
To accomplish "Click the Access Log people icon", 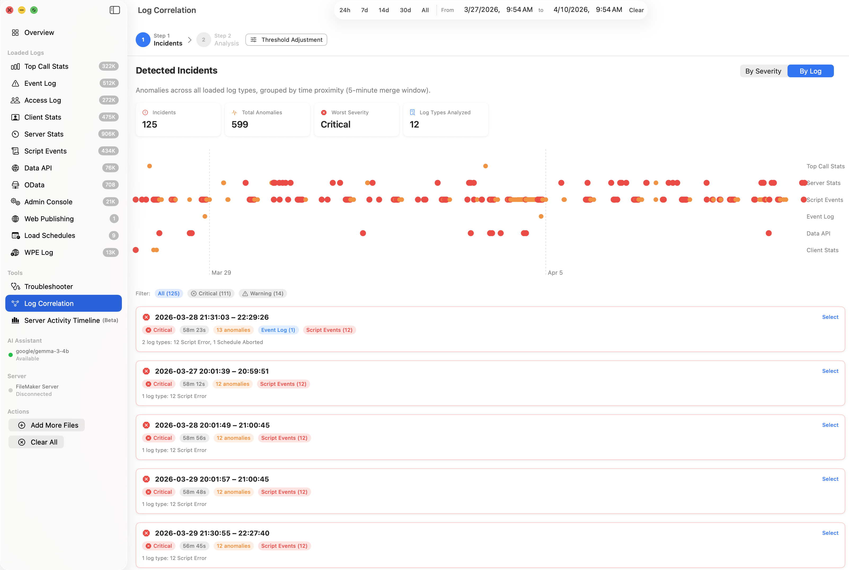I will (x=15, y=100).
